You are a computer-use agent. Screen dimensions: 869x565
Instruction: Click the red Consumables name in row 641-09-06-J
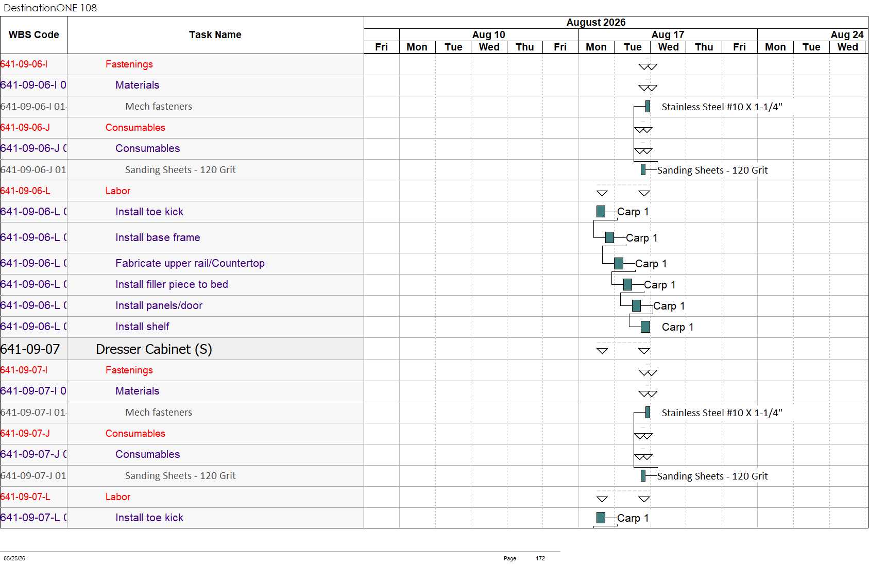(x=135, y=128)
